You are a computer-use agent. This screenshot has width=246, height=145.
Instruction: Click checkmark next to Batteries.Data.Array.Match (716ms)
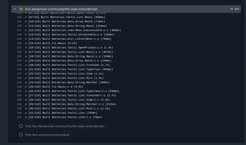point(26,21)
